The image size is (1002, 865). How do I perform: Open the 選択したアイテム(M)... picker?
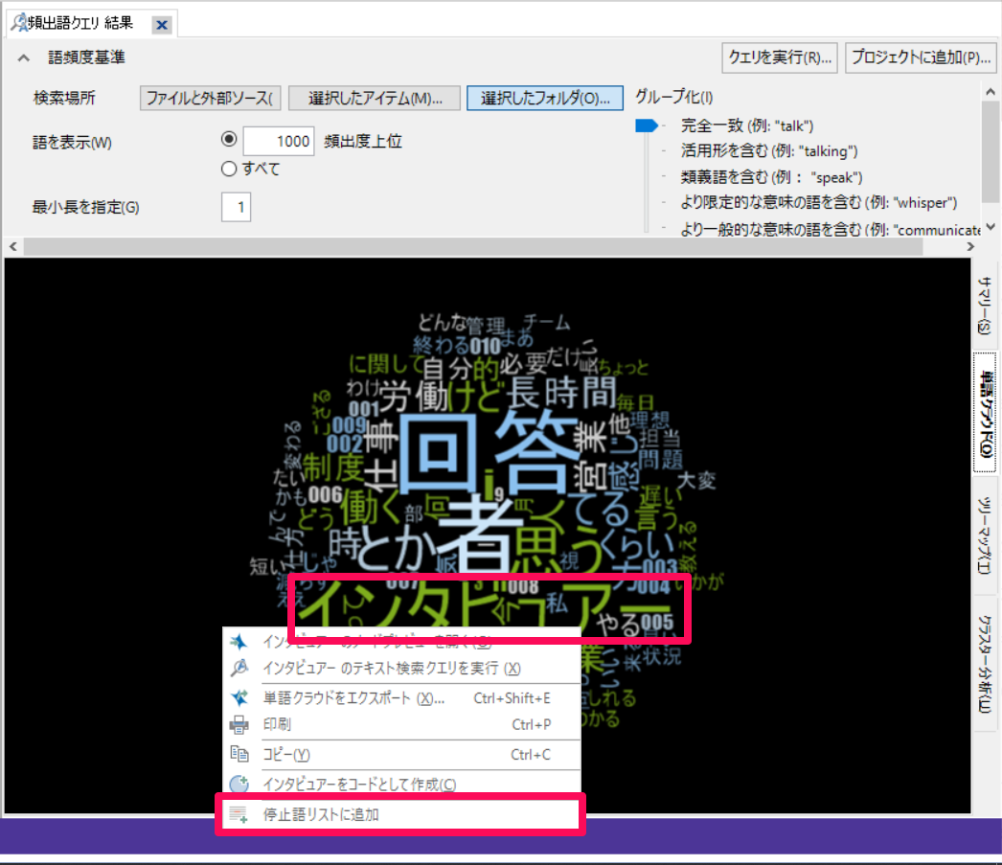tap(375, 99)
